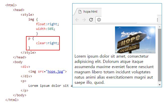
Task: Click the scrollbar up arrow
Action: [159, 27]
